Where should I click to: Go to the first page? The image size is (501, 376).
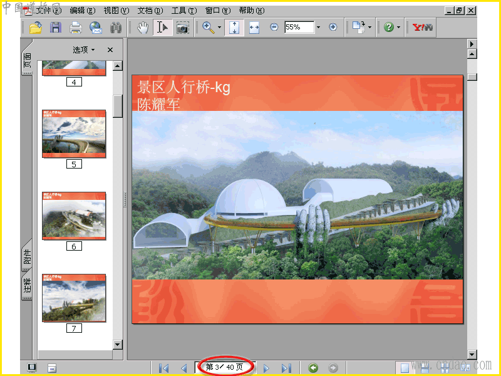(x=164, y=368)
